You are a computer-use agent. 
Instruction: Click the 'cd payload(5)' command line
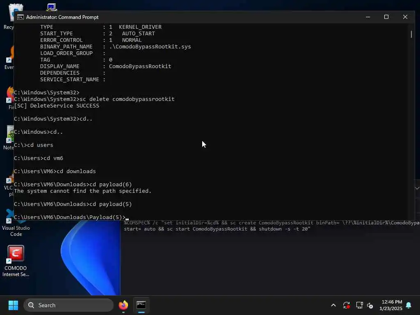[73, 204]
